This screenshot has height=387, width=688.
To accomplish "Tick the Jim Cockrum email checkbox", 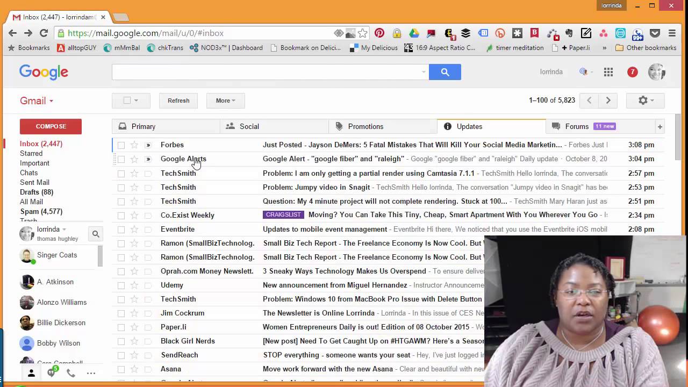I will (121, 313).
